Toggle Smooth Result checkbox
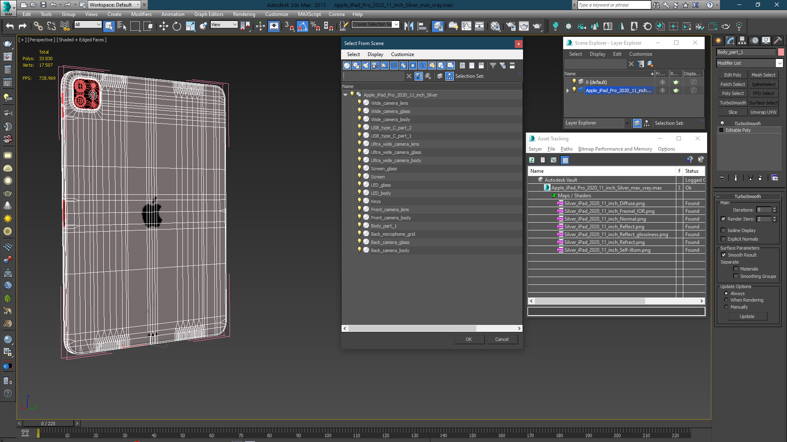 click(723, 255)
